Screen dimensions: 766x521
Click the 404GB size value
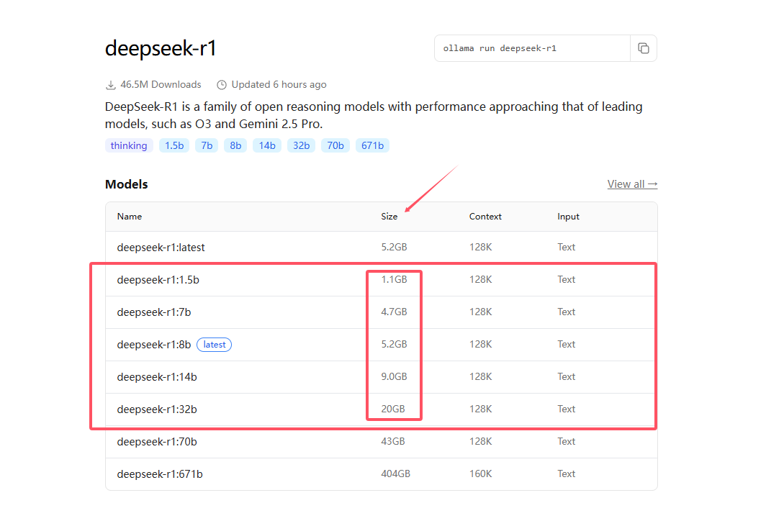tap(396, 474)
